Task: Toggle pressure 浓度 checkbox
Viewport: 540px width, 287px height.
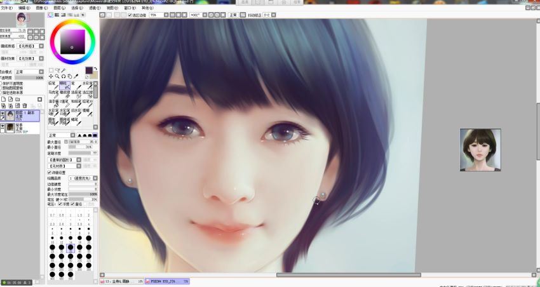Action: (60, 204)
